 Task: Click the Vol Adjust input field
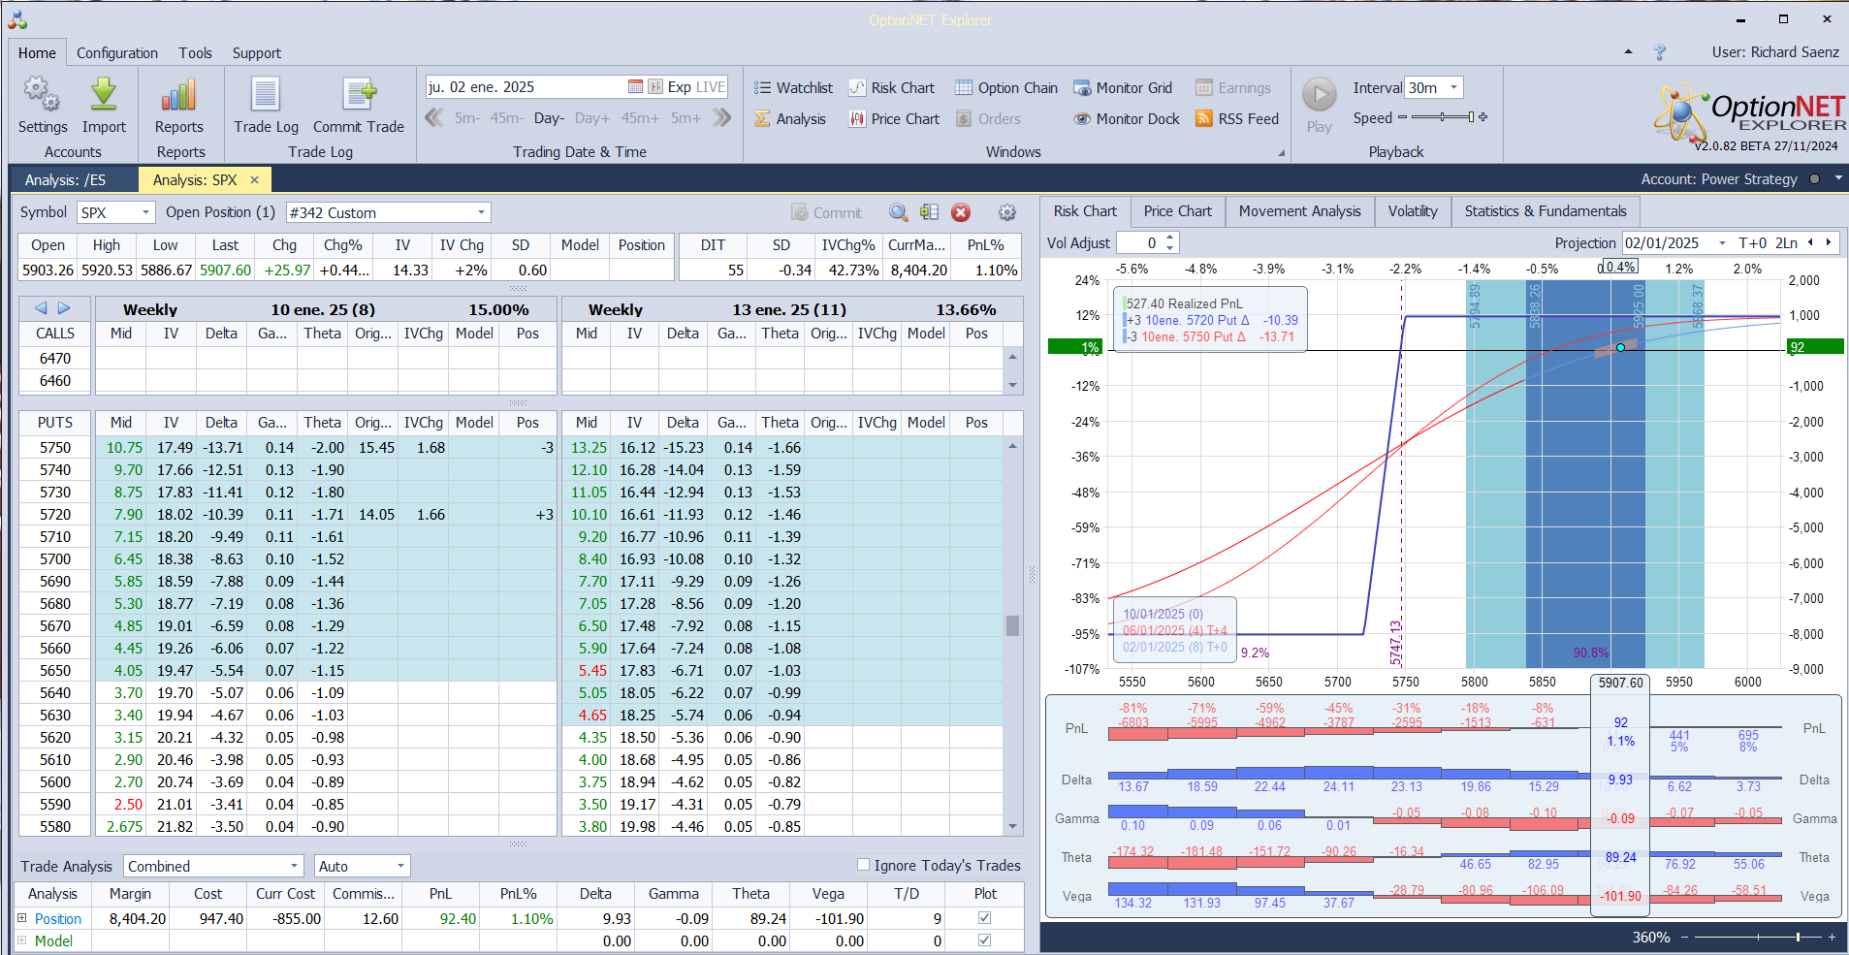pos(1140,242)
